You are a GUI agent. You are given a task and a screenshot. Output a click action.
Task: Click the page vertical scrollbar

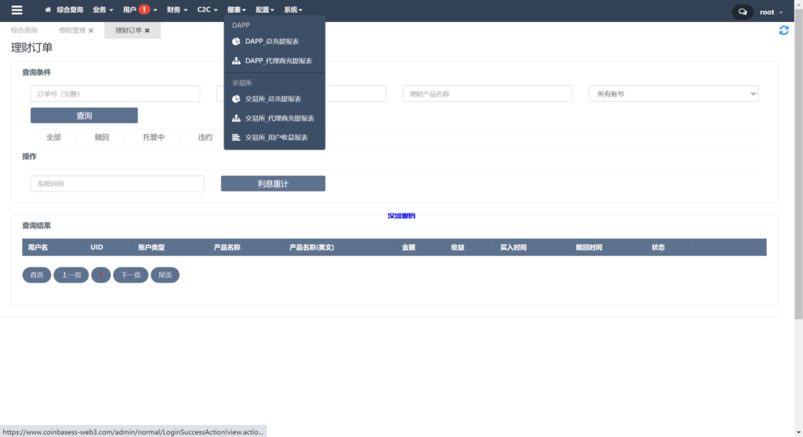click(798, 164)
